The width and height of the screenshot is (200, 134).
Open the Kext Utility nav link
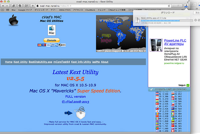(20, 62)
